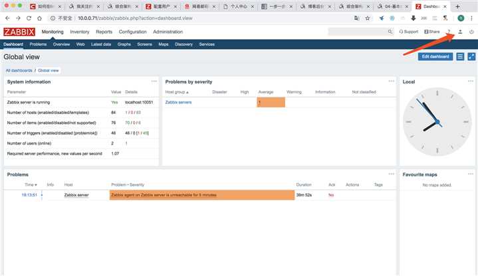
Task: Open the Configuration menu
Action: [132, 32]
